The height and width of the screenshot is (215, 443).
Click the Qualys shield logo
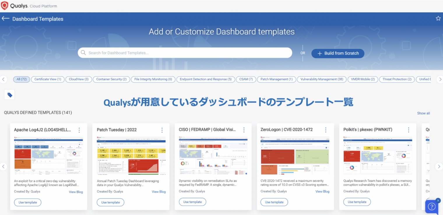coord(5,6)
